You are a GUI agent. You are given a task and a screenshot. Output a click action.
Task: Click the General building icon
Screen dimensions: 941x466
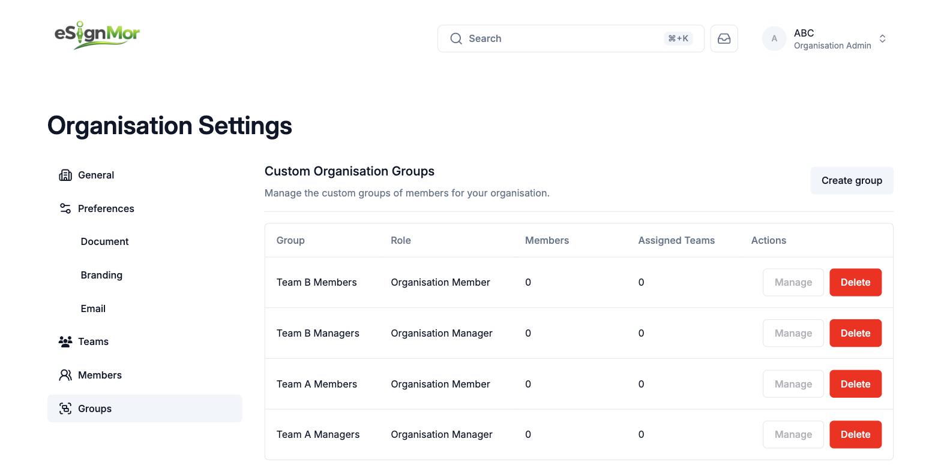point(65,175)
